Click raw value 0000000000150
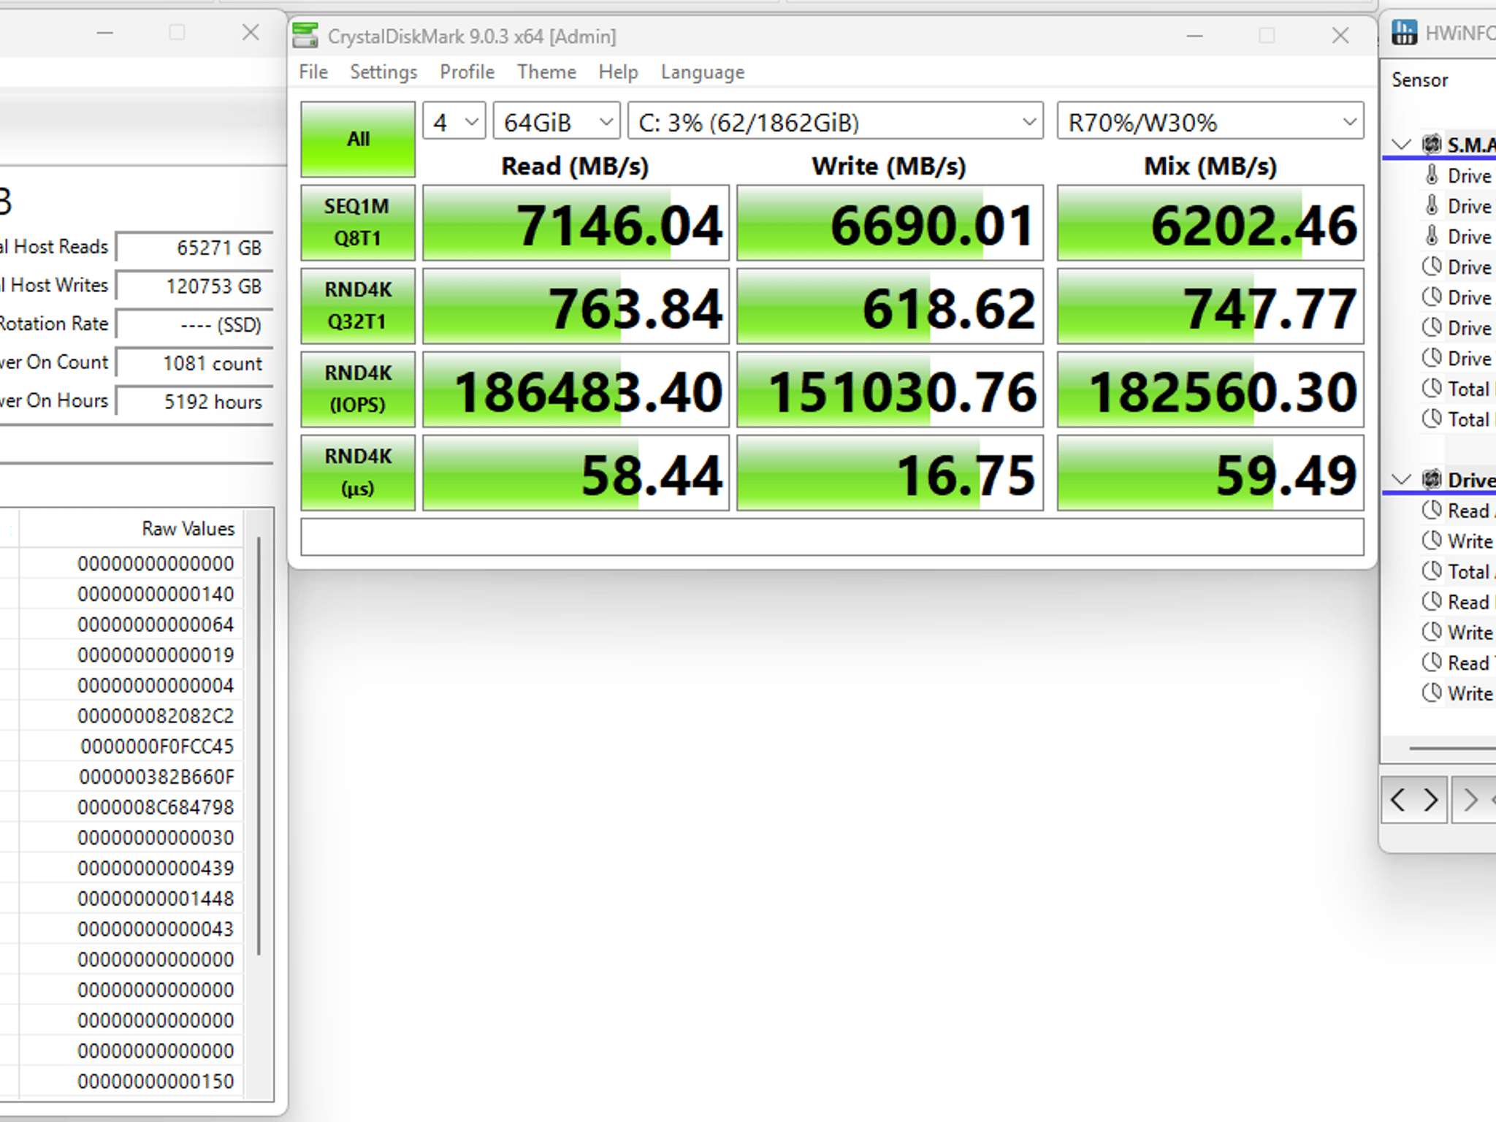The height and width of the screenshot is (1122, 1496). (156, 1081)
